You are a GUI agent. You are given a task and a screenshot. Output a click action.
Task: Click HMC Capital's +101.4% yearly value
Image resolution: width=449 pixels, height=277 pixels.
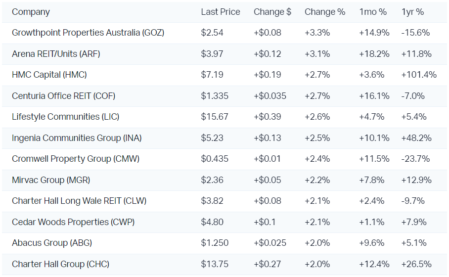click(419, 75)
